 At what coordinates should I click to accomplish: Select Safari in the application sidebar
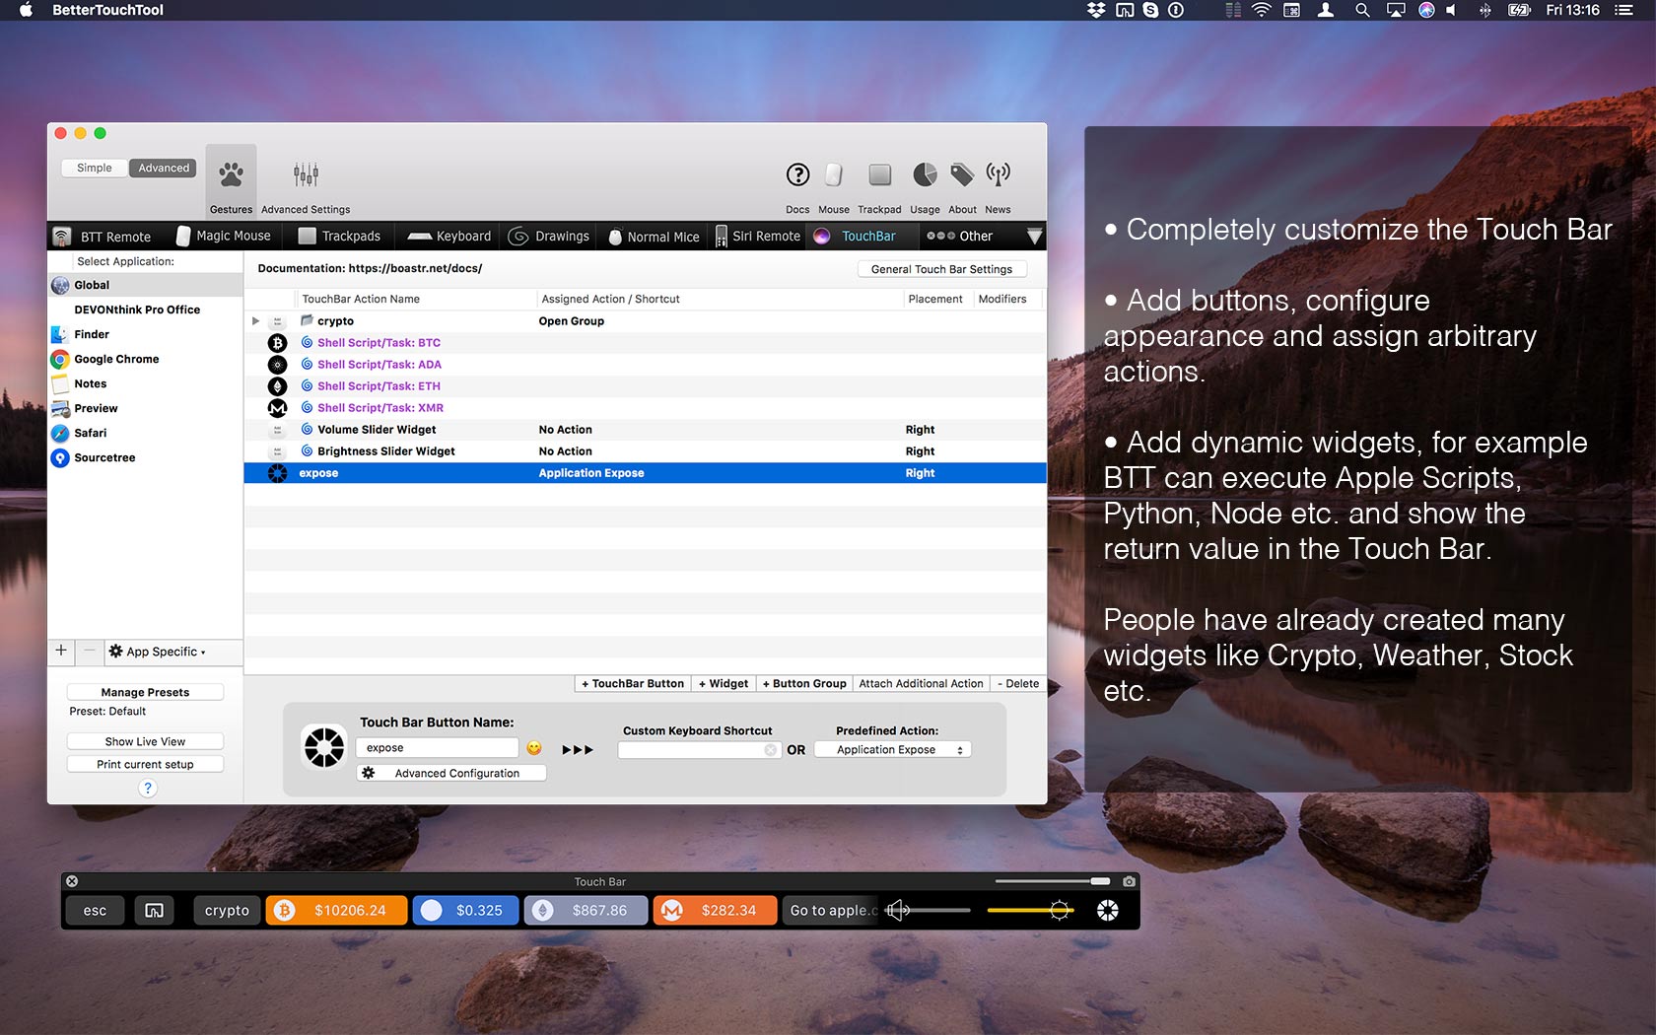[x=90, y=433]
